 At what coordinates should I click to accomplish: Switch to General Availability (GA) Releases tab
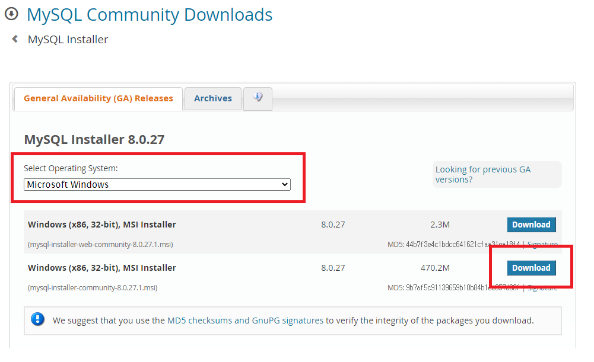pos(98,98)
